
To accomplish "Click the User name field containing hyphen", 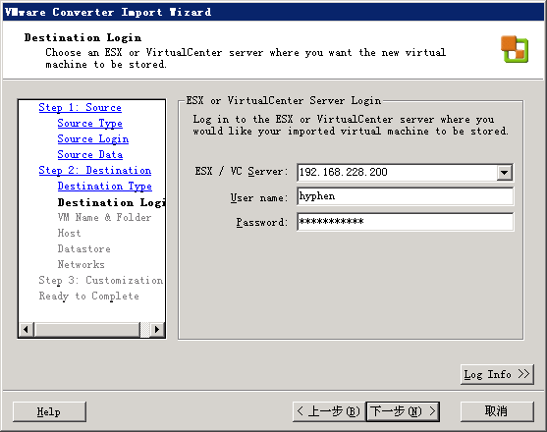I will 405,196.
